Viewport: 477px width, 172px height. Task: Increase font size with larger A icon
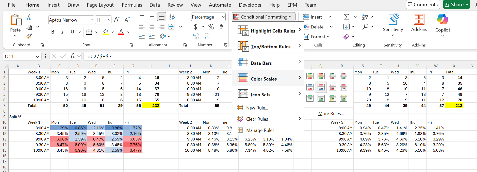point(117,20)
